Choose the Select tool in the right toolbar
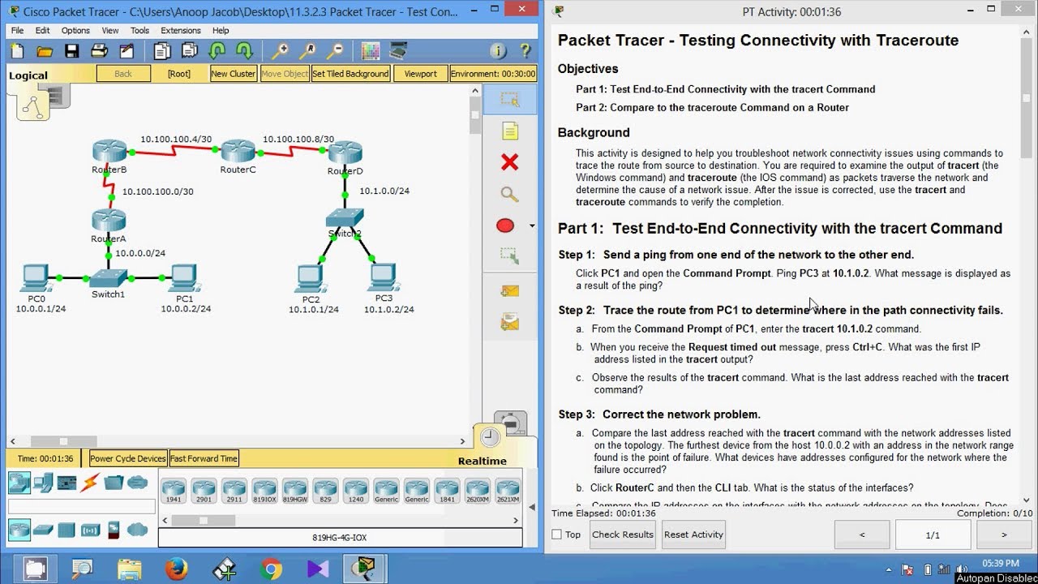 coord(509,100)
